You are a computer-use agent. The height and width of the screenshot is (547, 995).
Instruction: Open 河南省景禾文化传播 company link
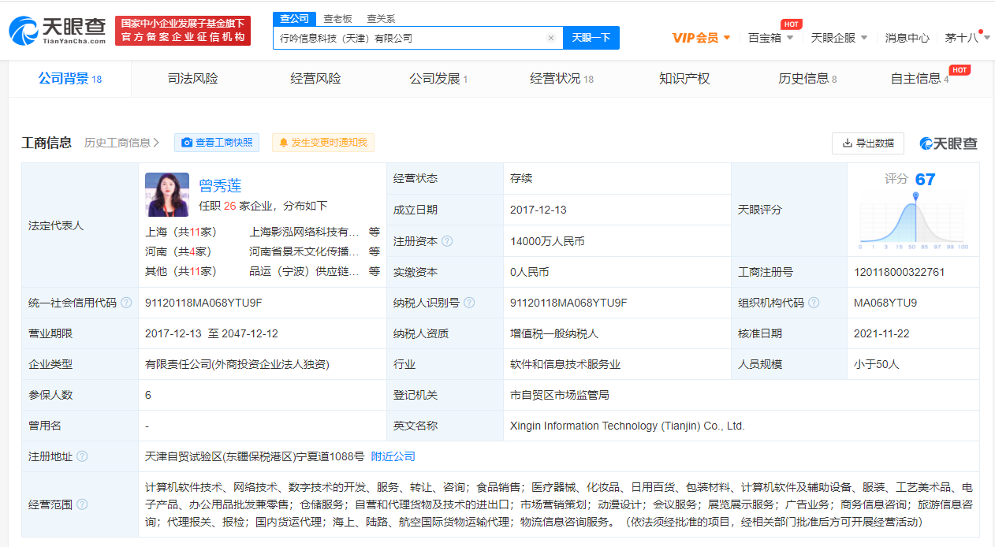tap(304, 251)
